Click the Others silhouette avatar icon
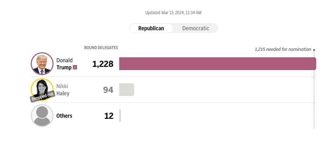Screen dimensions: 333x143 [x=42, y=116]
